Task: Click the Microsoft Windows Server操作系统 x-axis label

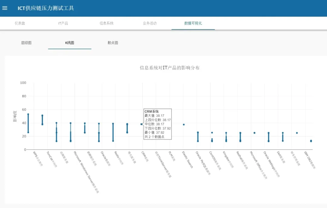Action: [86, 172]
